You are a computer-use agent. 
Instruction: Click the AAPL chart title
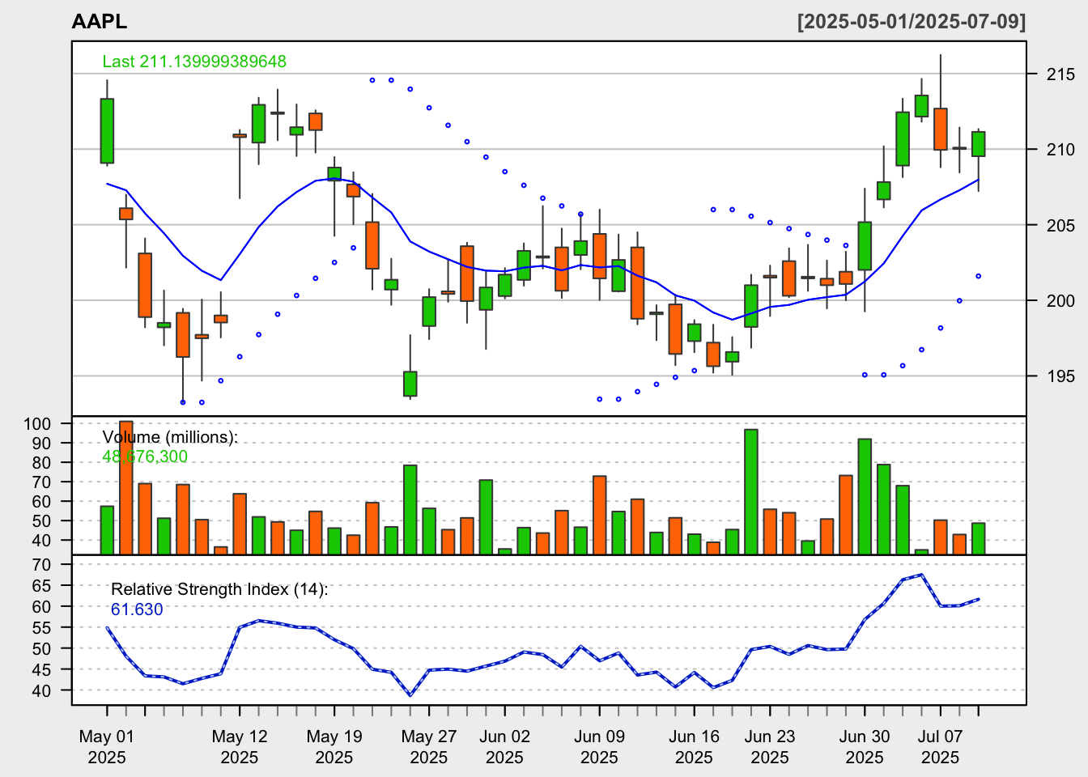click(100, 22)
